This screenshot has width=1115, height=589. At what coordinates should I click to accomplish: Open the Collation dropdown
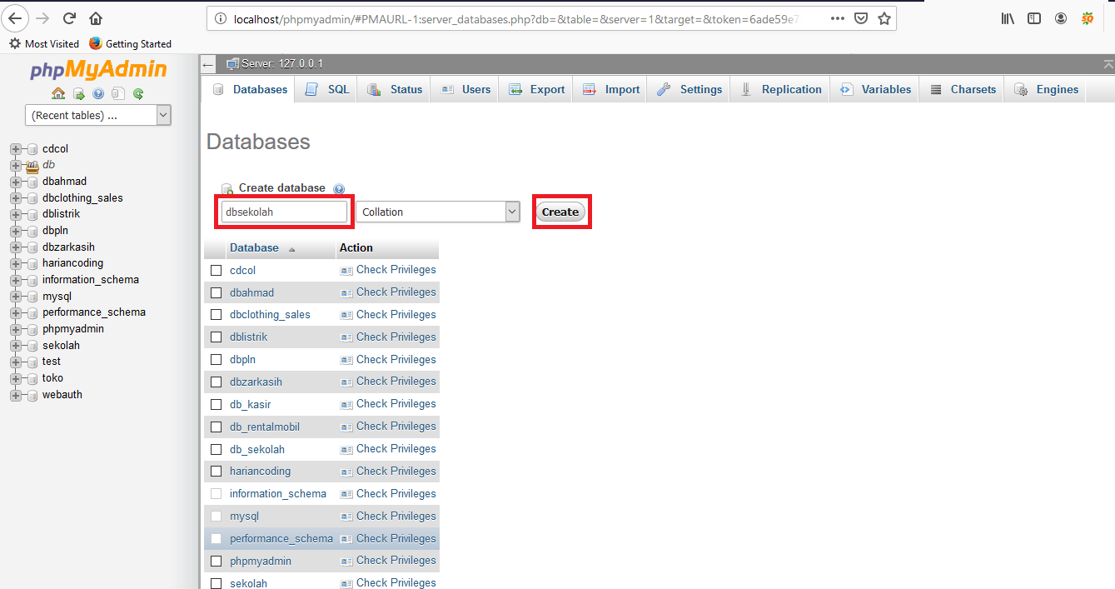pyautogui.click(x=437, y=212)
